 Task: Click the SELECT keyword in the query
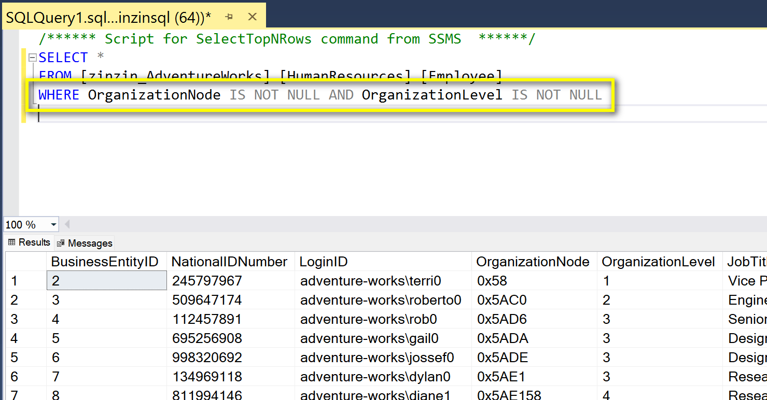coord(63,58)
